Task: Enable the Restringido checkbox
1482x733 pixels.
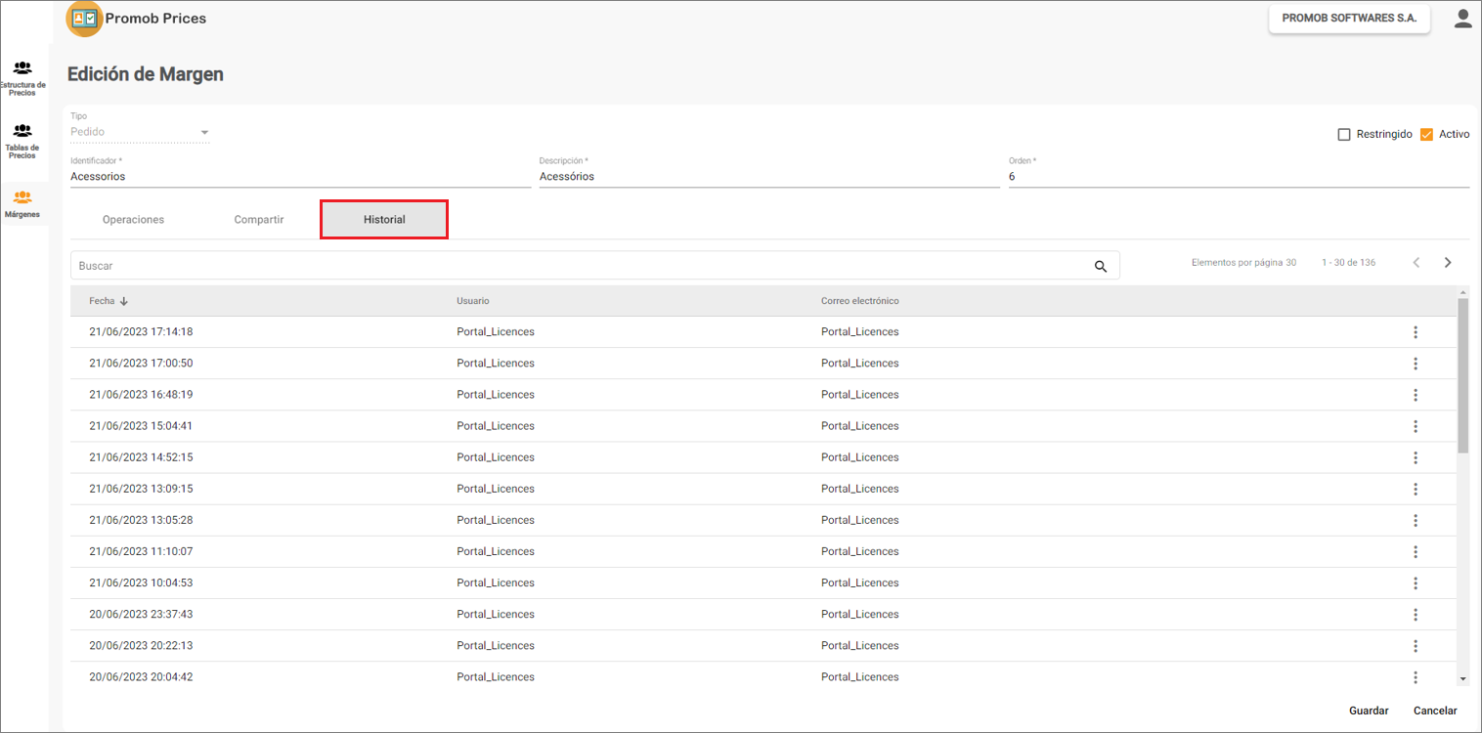Action: pyautogui.click(x=1344, y=134)
